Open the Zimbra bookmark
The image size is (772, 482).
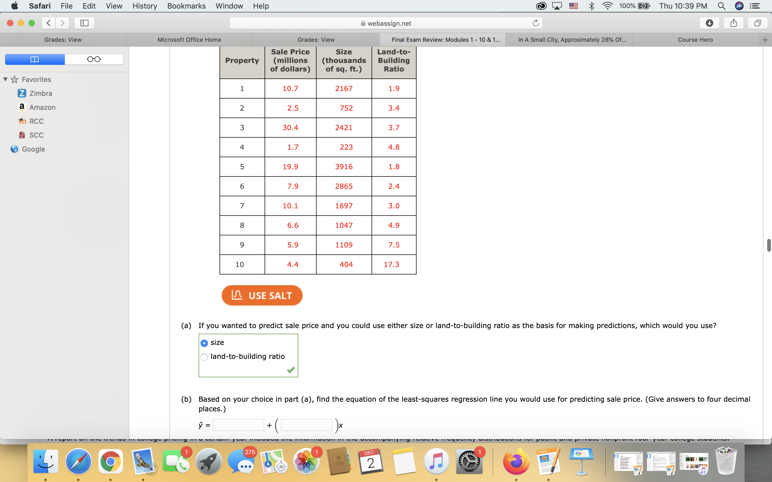[40, 93]
